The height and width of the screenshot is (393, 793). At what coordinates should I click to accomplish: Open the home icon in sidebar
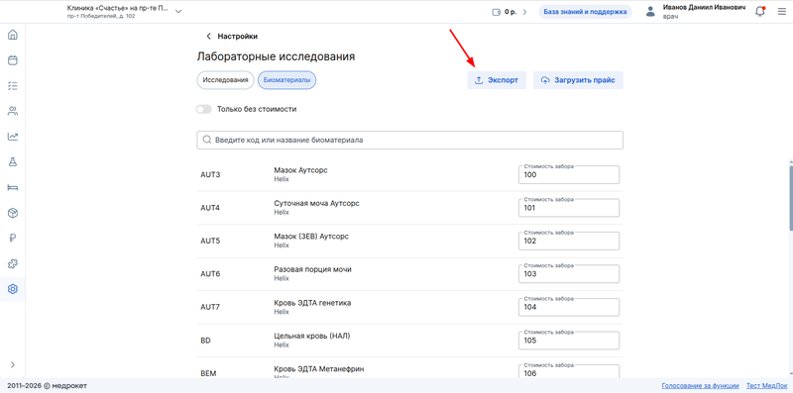[x=13, y=35]
